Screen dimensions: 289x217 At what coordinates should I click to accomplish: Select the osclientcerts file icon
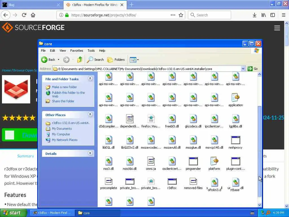coord(172,161)
